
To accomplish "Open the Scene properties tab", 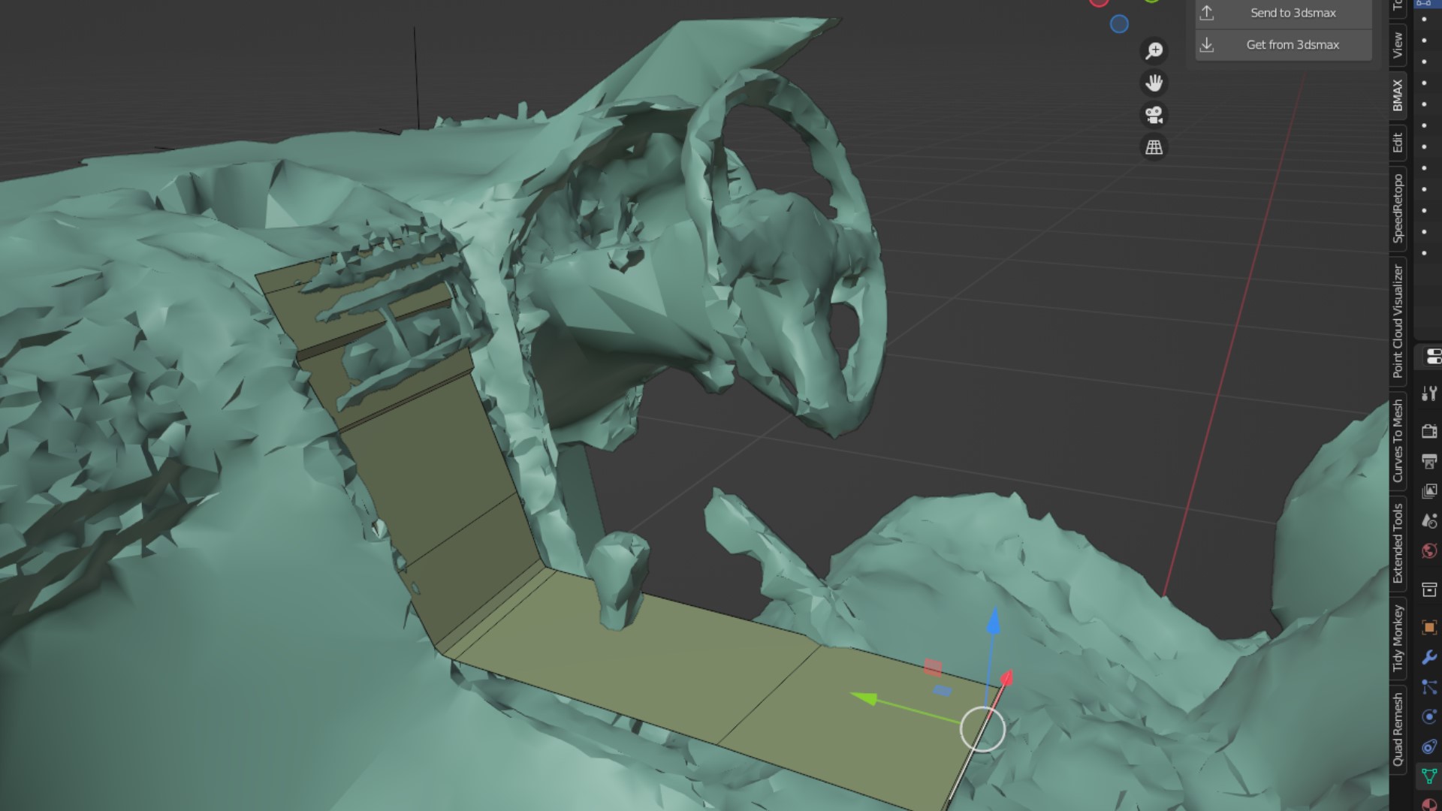I will (x=1429, y=521).
